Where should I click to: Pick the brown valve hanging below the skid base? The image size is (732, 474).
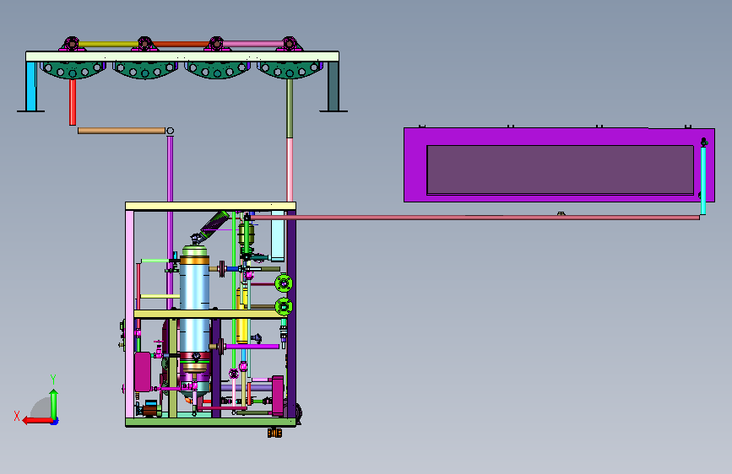click(x=274, y=433)
